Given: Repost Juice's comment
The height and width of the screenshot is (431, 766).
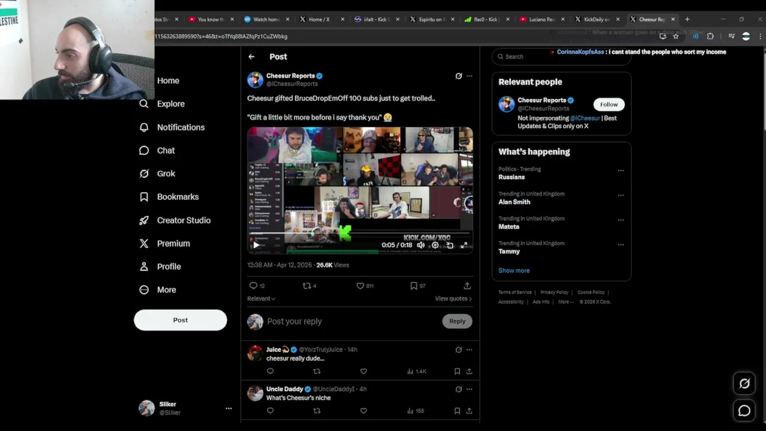Looking at the screenshot, I should pos(317,371).
